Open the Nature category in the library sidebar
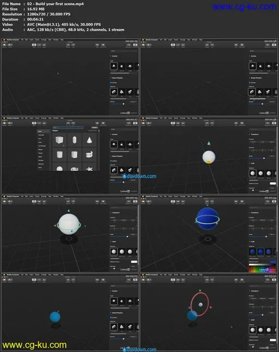Image resolution: width=279 pixels, height=352 pixels. (x=40, y=149)
